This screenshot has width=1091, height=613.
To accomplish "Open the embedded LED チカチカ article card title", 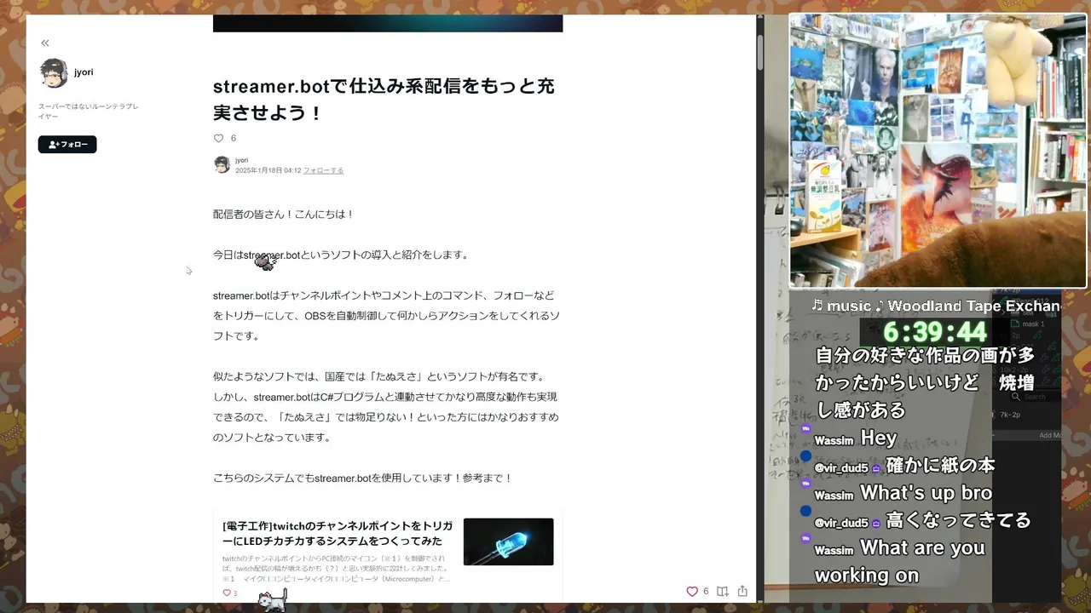I will [338, 534].
